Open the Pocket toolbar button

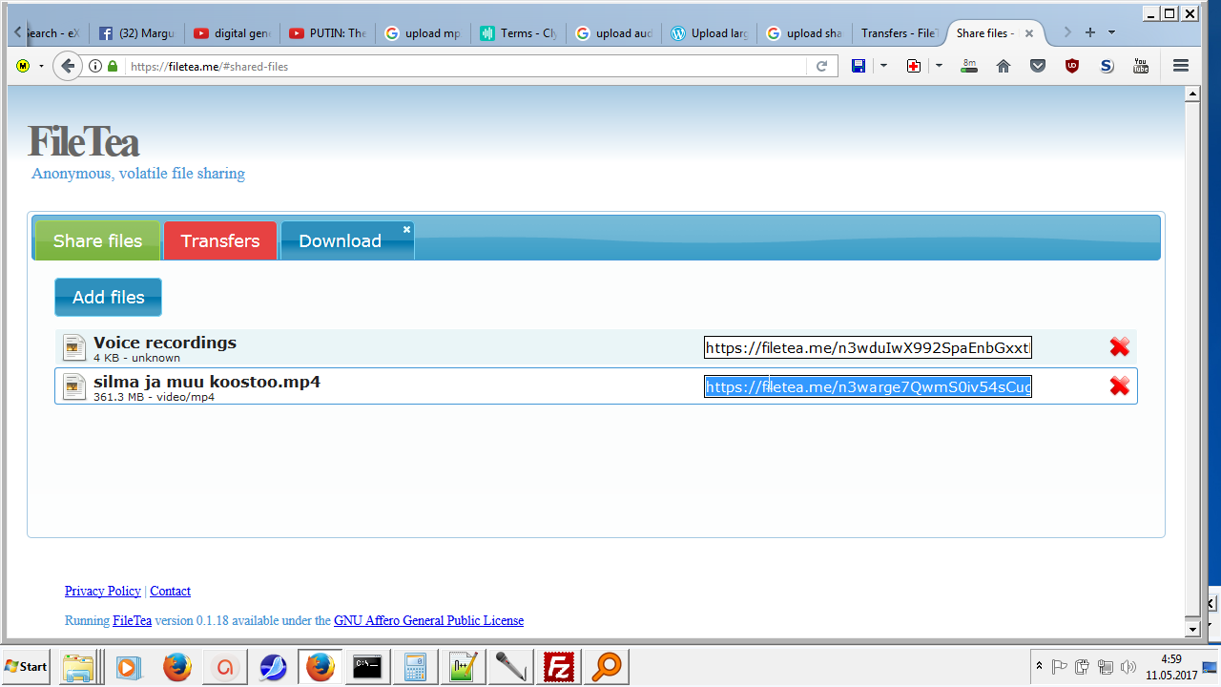click(x=1038, y=66)
